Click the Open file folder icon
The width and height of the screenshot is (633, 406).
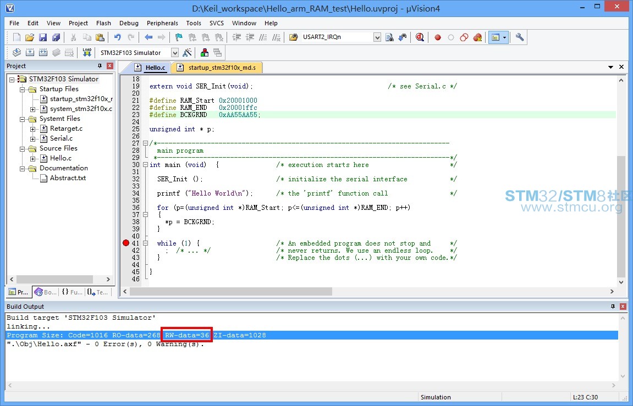click(x=30, y=37)
